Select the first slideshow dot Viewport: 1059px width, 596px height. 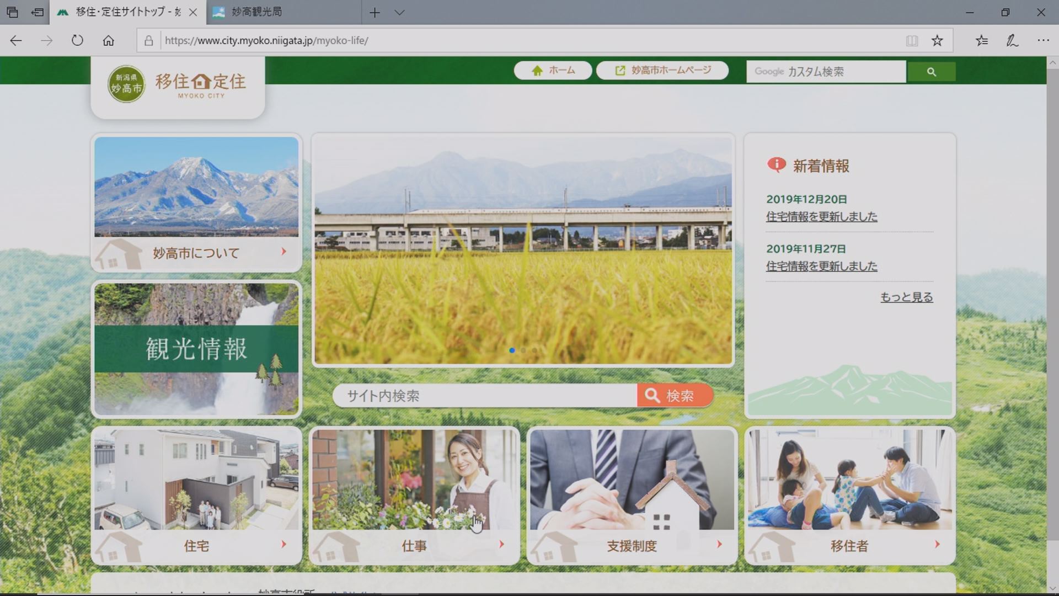512,350
